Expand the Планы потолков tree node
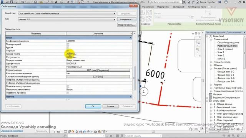 click(211, 62)
